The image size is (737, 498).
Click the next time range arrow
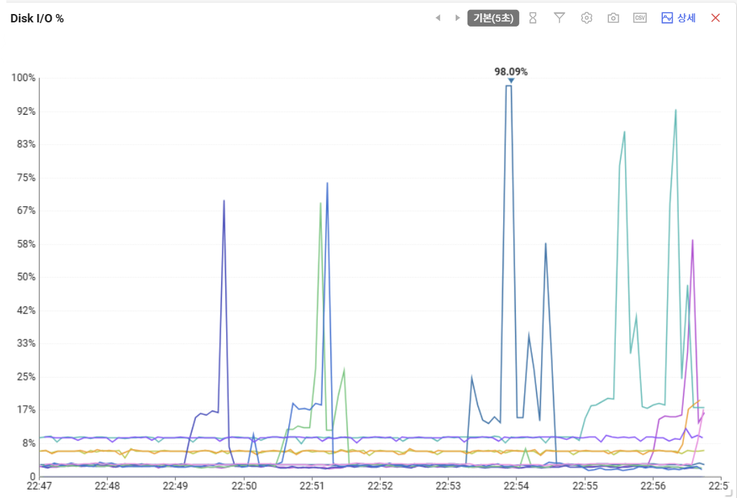[x=457, y=18]
